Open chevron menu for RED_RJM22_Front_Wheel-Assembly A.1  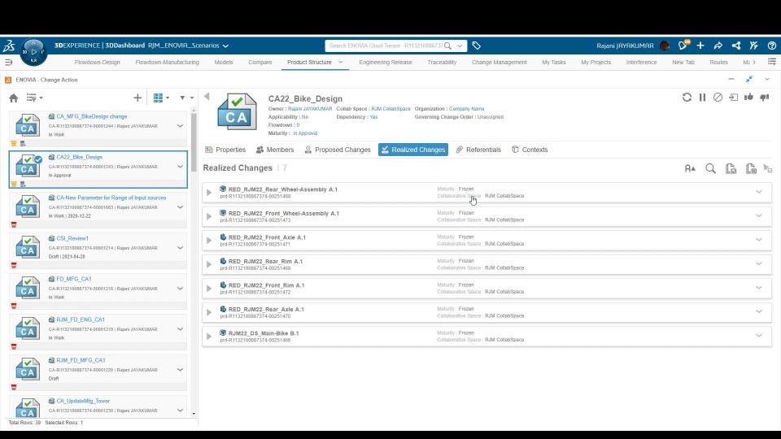tap(758, 215)
